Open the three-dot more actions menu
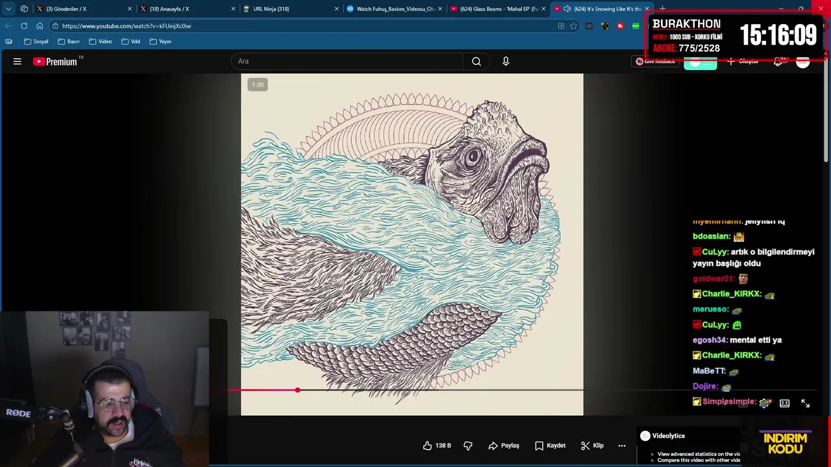831x467 pixels. point(622,446)
